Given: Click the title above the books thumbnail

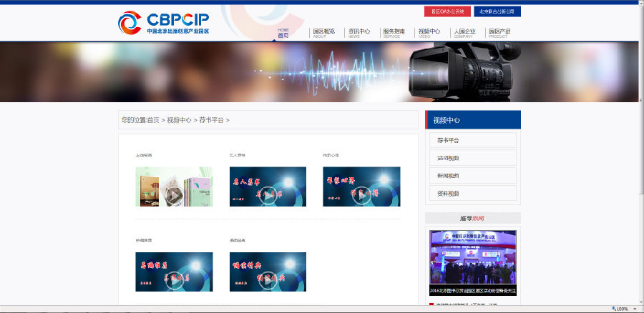Looking at the screenshot, I should tap(144, 156).
